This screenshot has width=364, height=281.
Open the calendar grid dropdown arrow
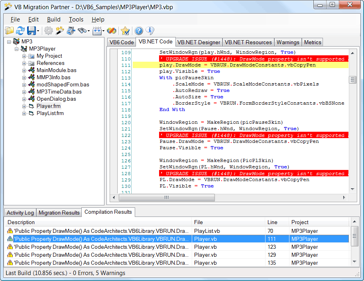(103, 31)
